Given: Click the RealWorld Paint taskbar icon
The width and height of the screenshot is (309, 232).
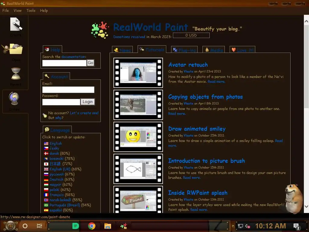Looking at the screenshot, I should 124,226.
